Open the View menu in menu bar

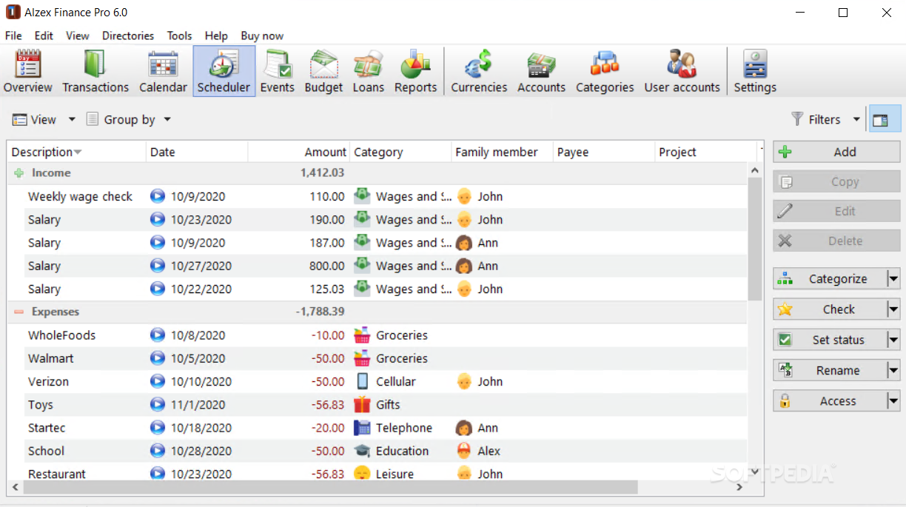tap(77, 36)
